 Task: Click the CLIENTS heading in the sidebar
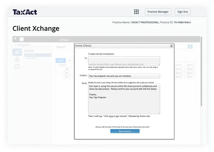pyautogui.click(x=29, y=51)
